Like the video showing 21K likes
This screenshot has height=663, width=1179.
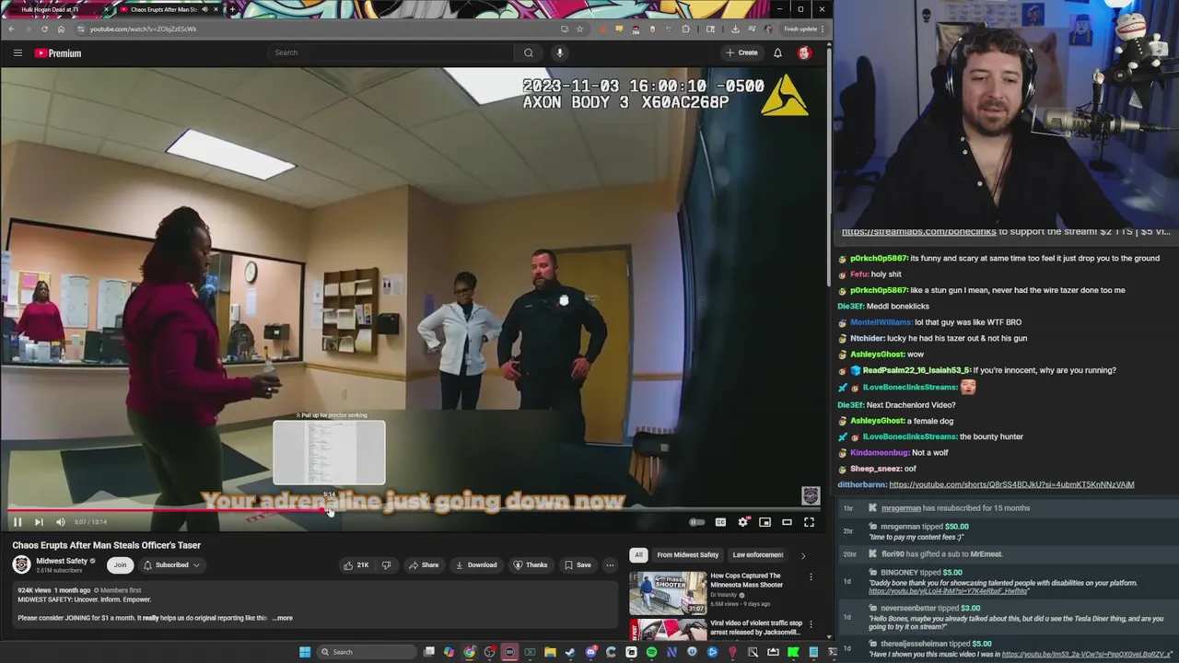[x=356, y=564]
